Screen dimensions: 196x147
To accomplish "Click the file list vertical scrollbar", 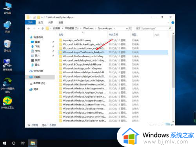I will (x=173, y=62).
